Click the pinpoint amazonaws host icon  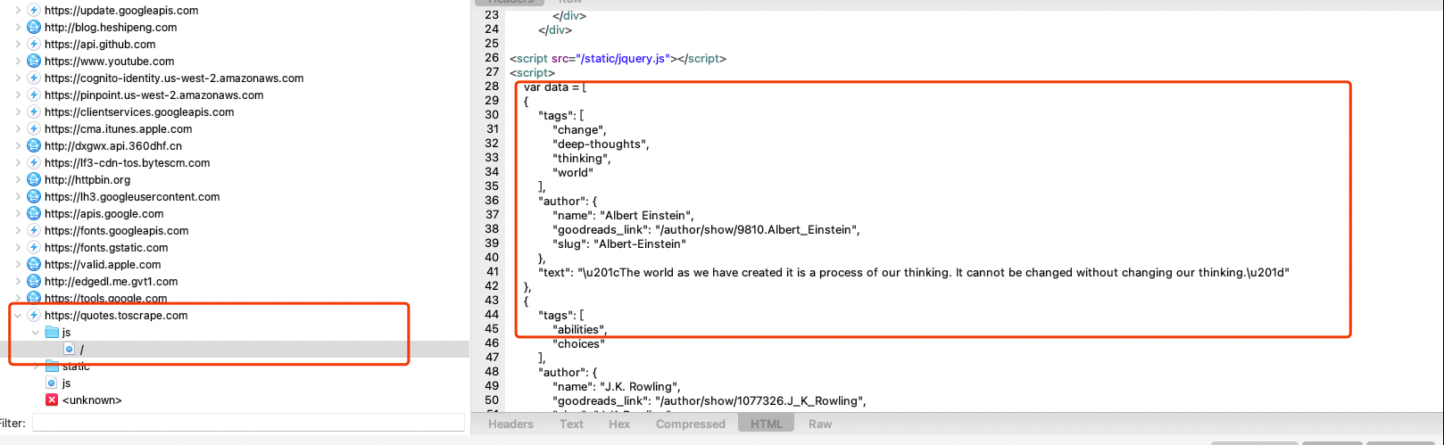34,95
